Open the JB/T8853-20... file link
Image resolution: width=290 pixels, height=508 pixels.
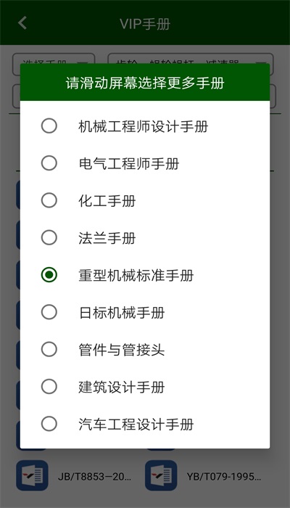coord(95,476)
